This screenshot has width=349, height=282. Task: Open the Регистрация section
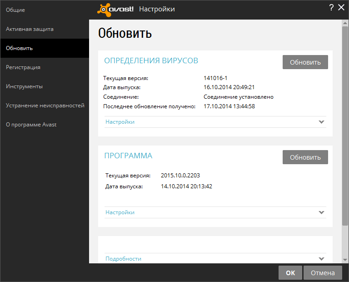(45, 67)
